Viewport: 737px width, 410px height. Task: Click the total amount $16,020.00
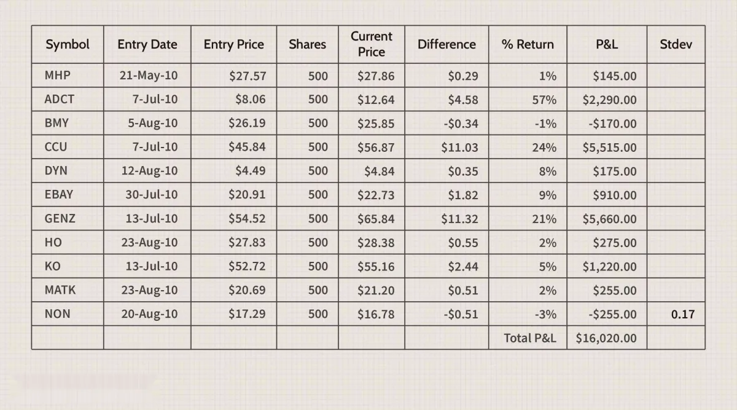[x=606, y=338]
